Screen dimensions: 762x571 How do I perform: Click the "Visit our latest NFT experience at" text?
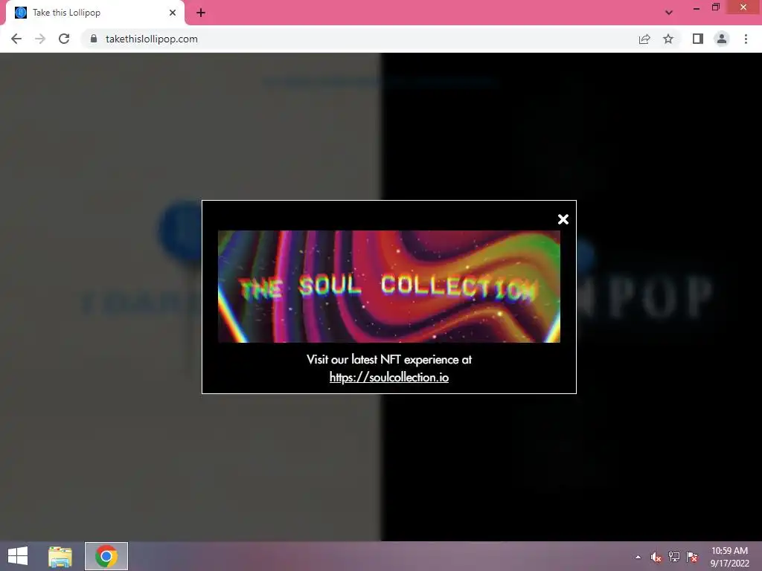[x=388, y=359]
